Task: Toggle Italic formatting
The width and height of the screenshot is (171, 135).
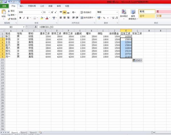Action: [x=24, y=18]
